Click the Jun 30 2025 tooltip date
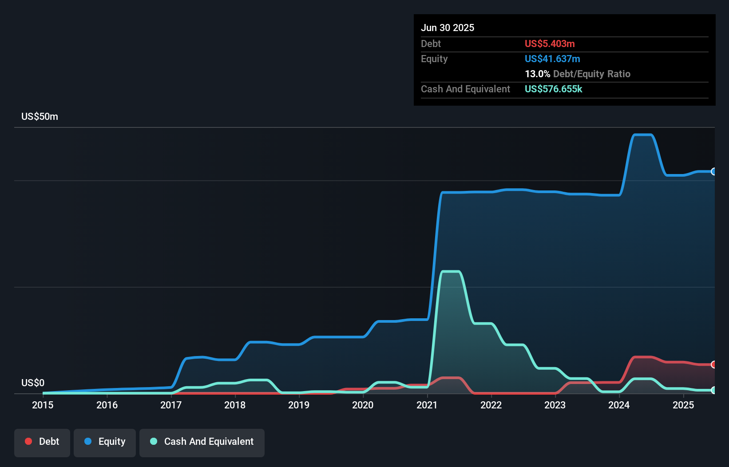Image resolution: width=729 pixels, height=467 pixels. 448,28
